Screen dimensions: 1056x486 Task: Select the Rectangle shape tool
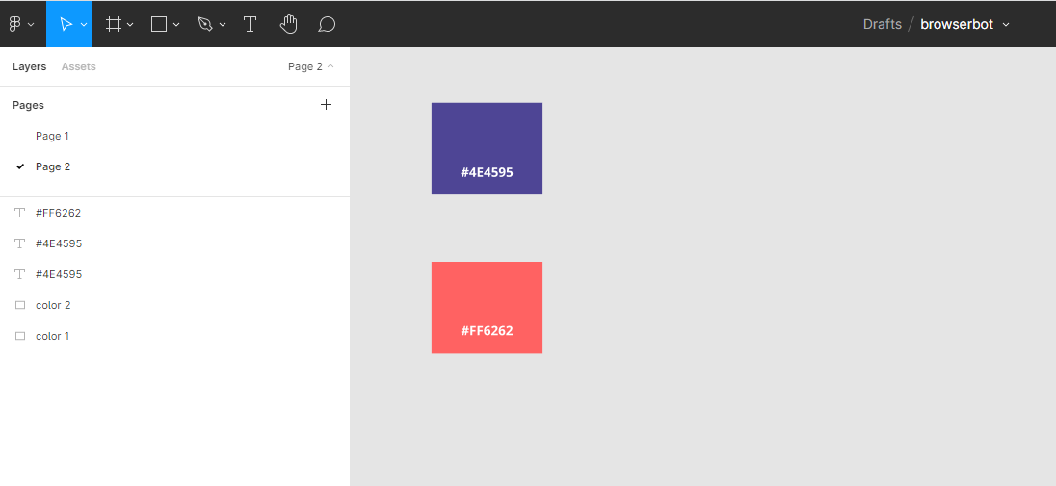159,24
